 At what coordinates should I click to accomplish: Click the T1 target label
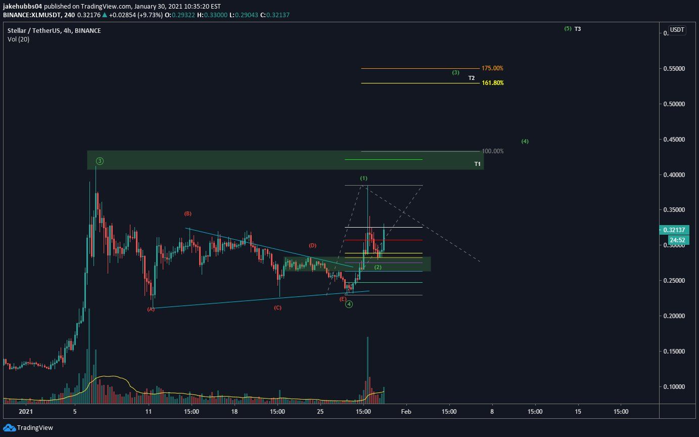(476, 163)
